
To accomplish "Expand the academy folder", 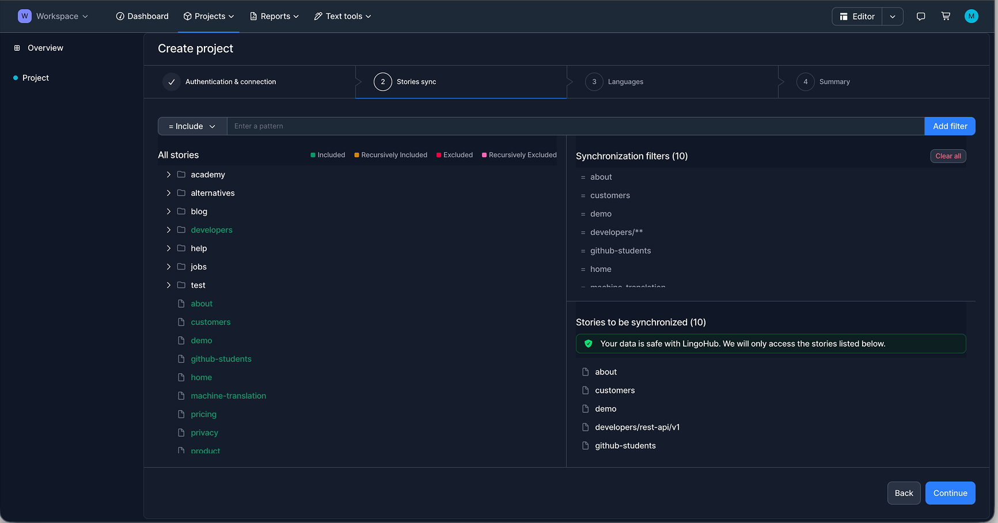I will [x=169, y=175].
